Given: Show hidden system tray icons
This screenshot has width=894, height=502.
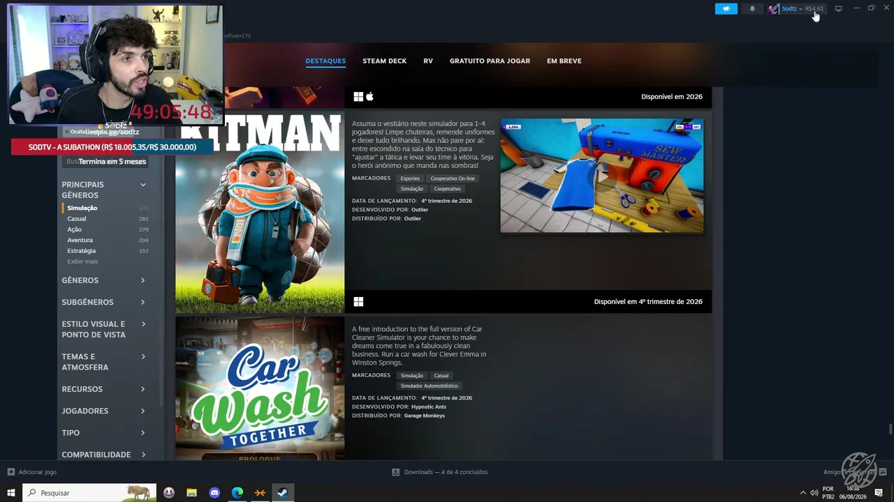Looking at the screenshot, I should [803, 493].
